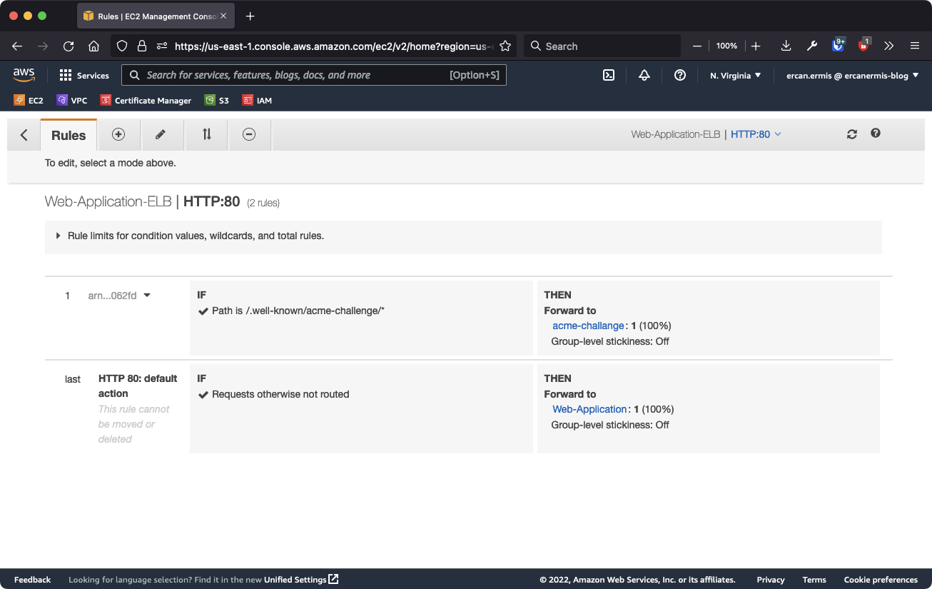
Task: Open the help question mark in rules bar
Action: [876, 134]
